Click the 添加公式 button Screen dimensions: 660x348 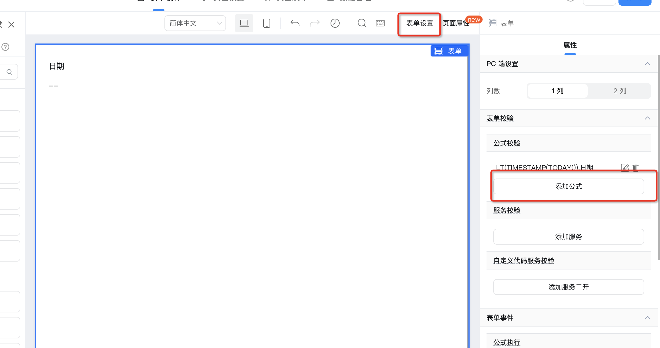(568, 186)
